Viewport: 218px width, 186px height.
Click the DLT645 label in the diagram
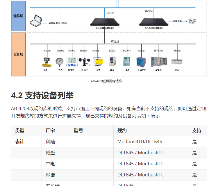click(x=127, y=51)
